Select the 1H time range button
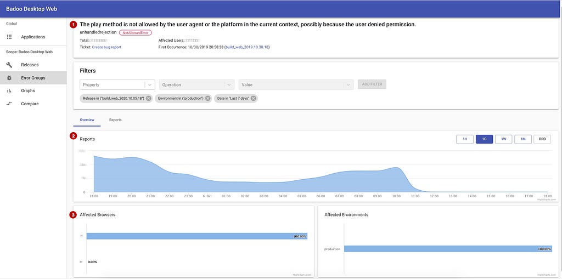The image size is (562, 279). [465, 139]
